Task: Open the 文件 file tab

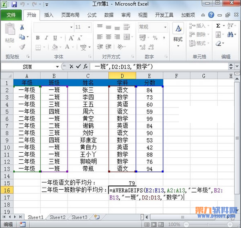Action: point(11,15)
